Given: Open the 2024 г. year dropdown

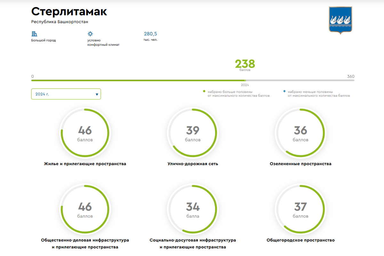Looking at the screenshot, I should (66, 94).
